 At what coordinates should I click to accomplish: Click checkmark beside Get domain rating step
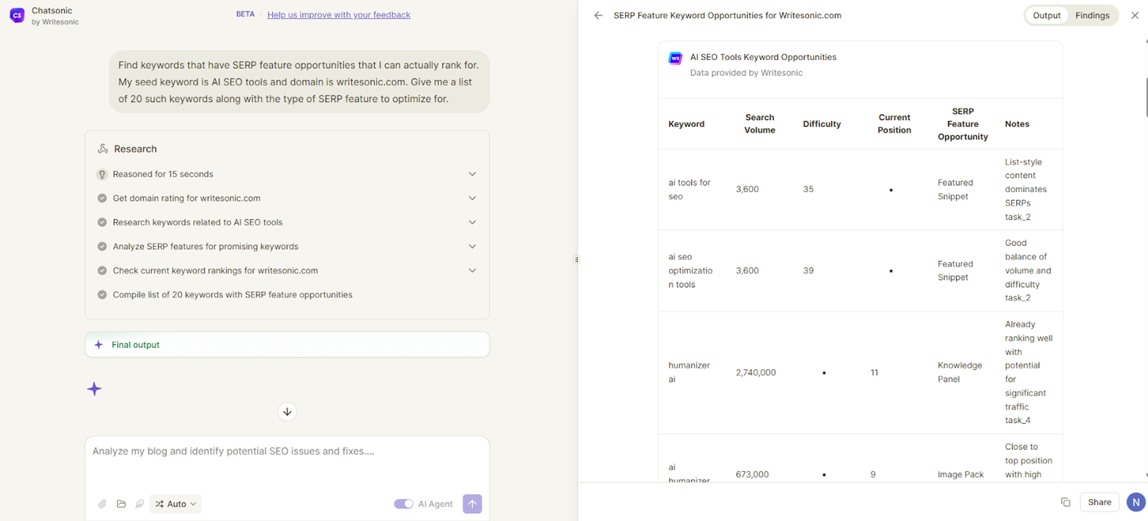tap(102, 198)
